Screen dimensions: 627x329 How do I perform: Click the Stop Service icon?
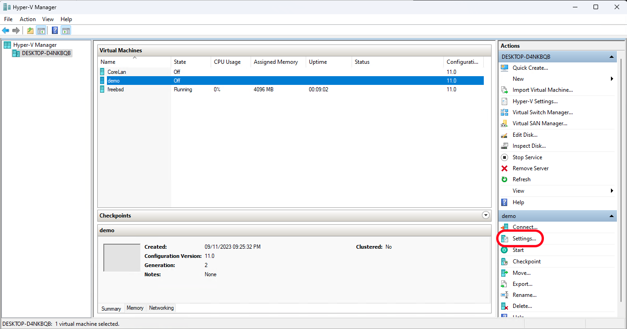[x=504, y=157]
